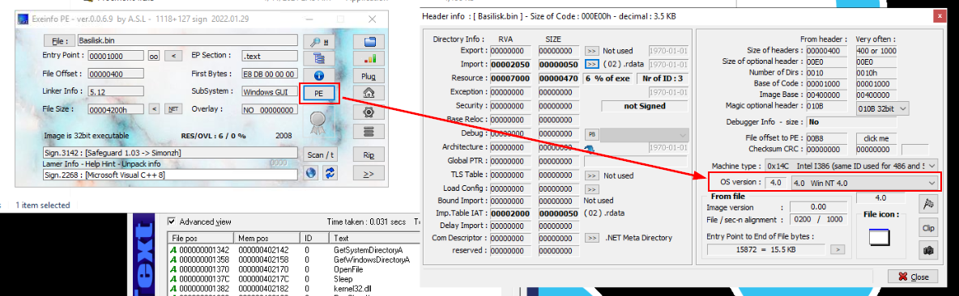Click the magnifier search icon button
Viewport: 959px width, 296px height.
click(x=318, y=41)
